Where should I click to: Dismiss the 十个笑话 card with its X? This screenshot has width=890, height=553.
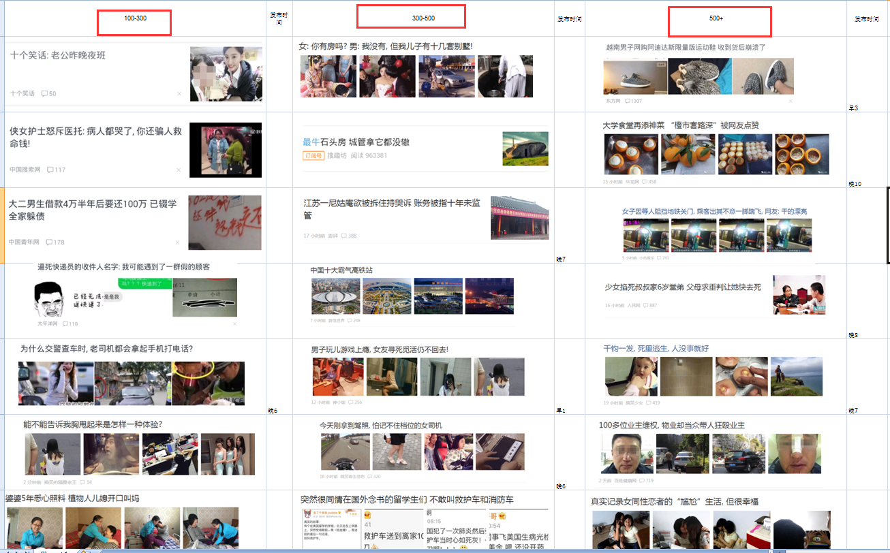pos(179,93)
